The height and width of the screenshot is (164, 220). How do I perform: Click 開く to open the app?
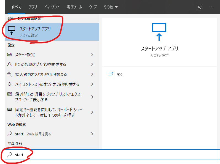click(120, 74)
